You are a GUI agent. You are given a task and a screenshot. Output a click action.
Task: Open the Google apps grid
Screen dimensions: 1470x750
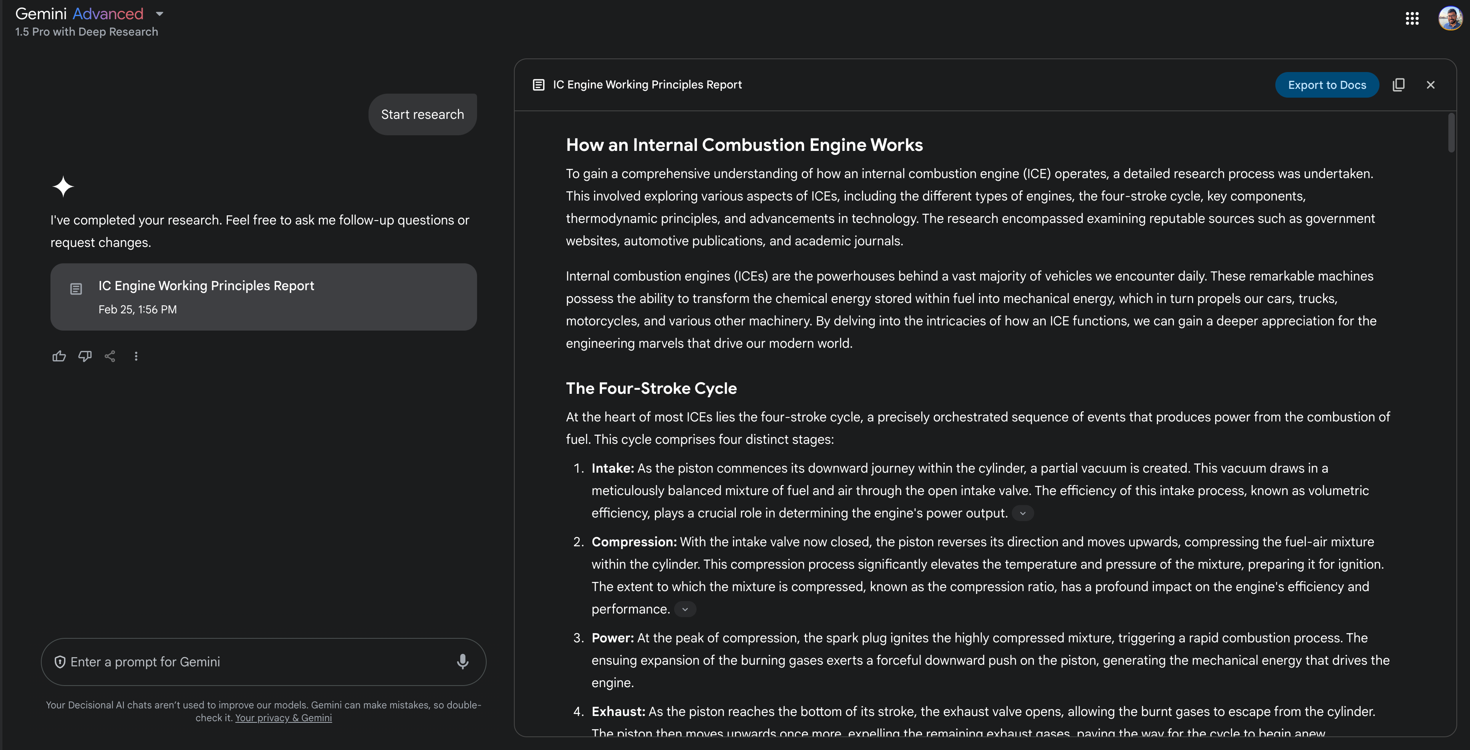pyautogui.click(x=1412, y=19)
